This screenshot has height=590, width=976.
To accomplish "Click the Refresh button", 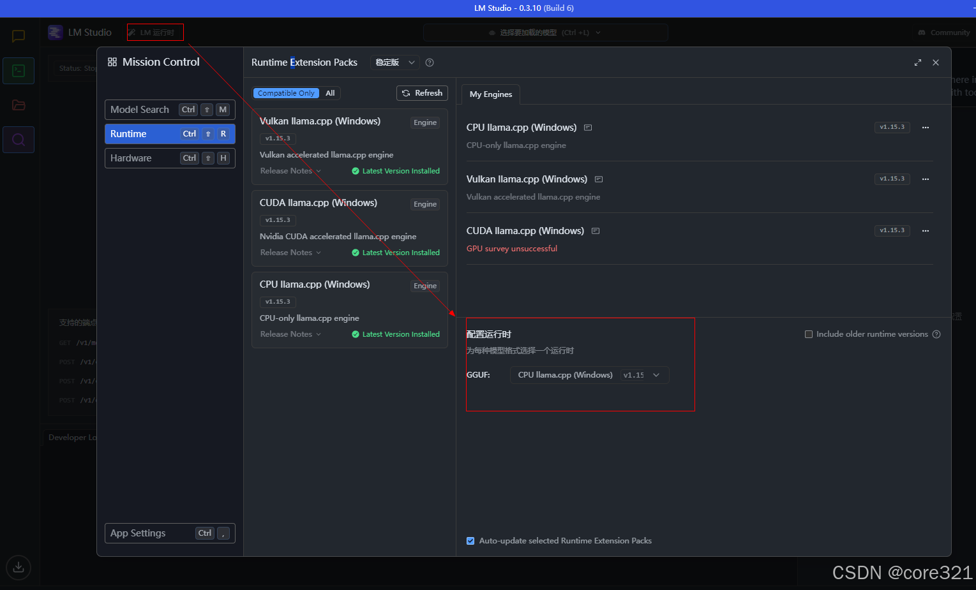I will click(422, 93).
